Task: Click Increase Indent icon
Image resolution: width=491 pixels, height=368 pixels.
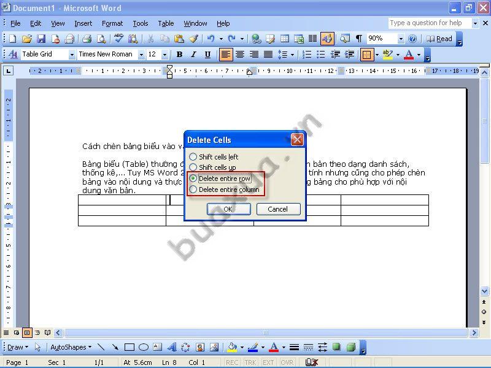Action: click(349, 55)
